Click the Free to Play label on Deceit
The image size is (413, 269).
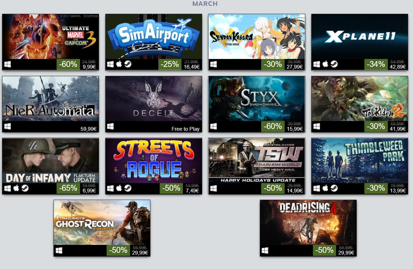tap(185, 129)
